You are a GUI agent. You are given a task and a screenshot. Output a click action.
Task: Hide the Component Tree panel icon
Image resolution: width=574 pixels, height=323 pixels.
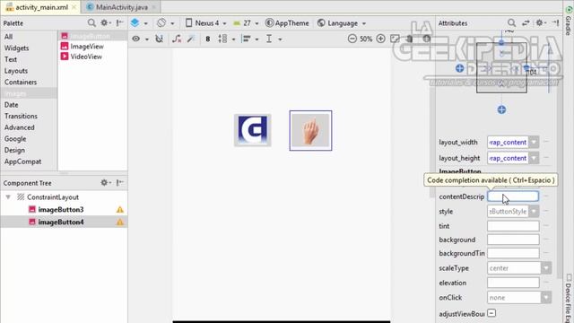coord(119,182)
